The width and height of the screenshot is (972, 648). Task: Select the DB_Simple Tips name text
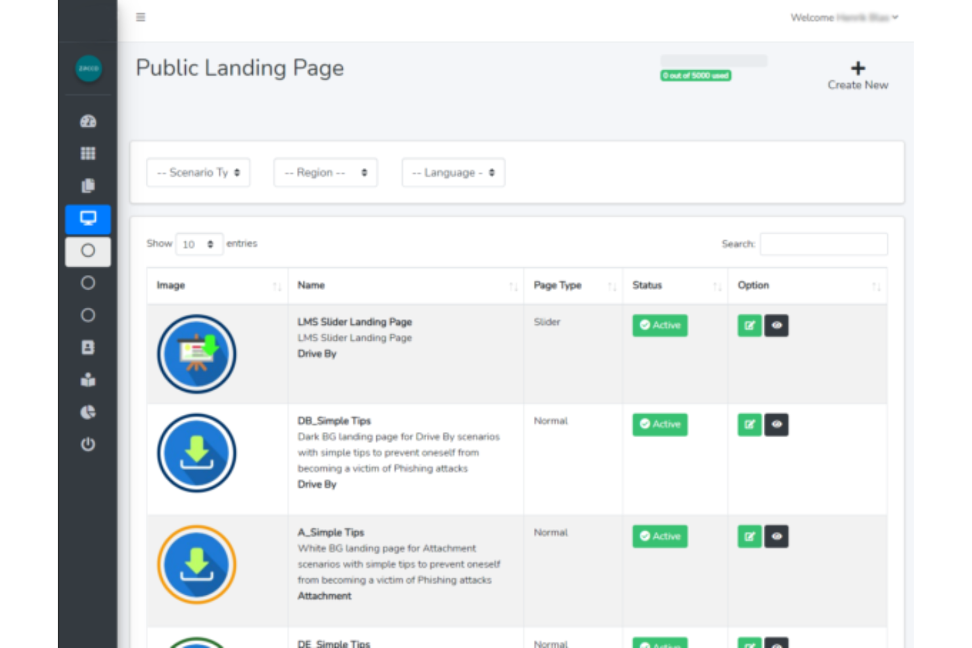click(334, 421)
